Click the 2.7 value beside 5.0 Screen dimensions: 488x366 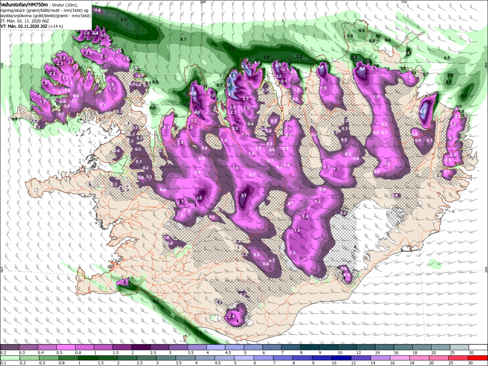coord(181,202)
